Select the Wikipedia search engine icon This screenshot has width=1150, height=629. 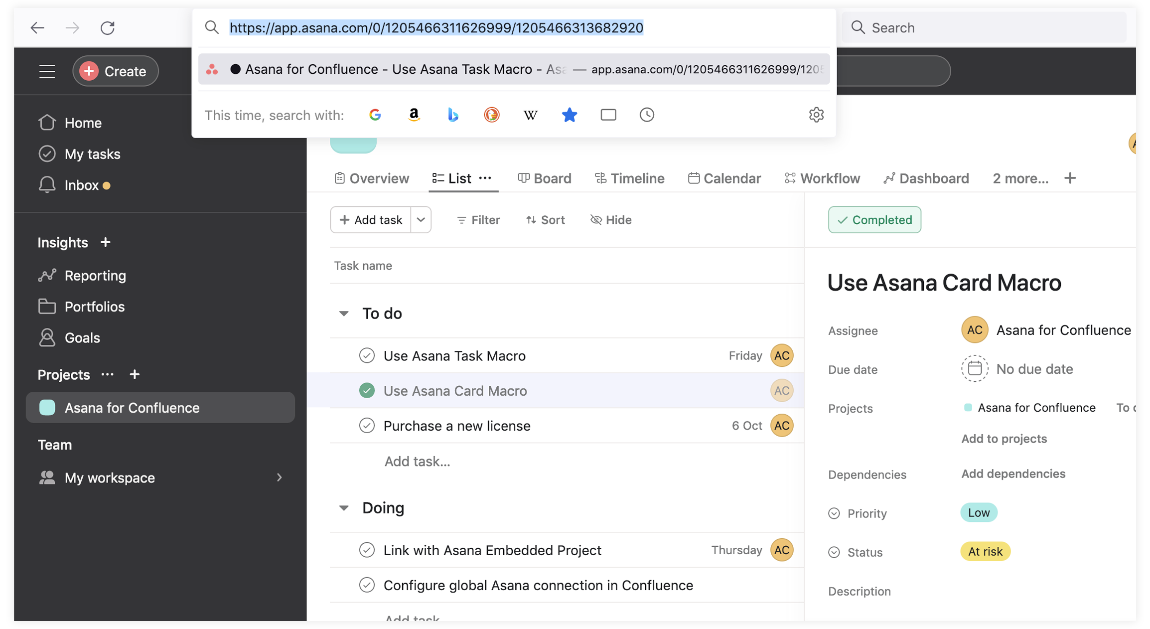tap(530, 115)
